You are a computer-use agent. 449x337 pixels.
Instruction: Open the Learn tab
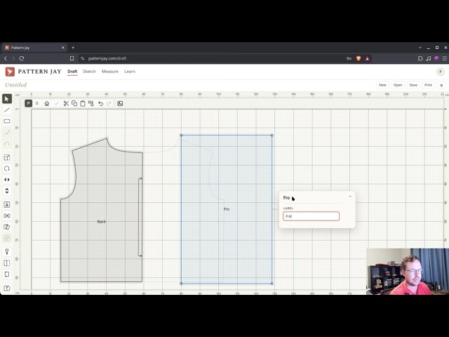(130, 72)
